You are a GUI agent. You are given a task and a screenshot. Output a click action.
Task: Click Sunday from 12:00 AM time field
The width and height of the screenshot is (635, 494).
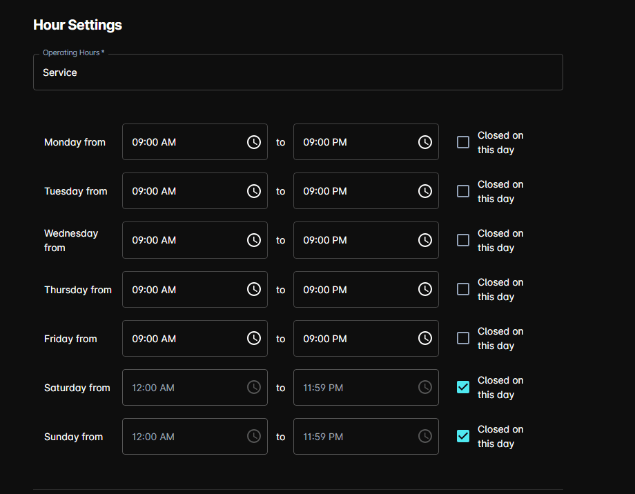point(195,437)
